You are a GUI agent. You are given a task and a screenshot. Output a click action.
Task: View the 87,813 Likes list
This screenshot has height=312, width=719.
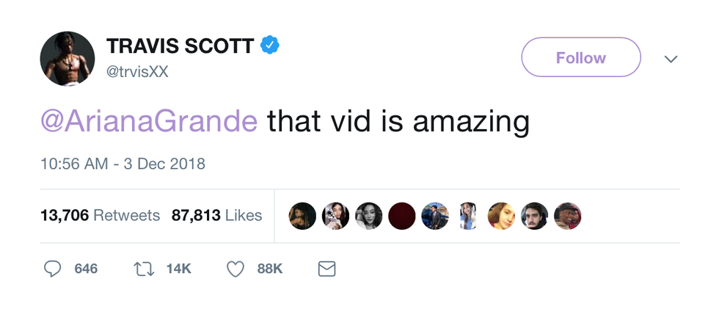(216, 215)
